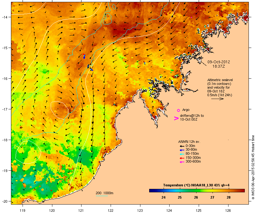Viewport: 257px width, 213px height.
Task: Click the longitude axis label 123
Action: click(140, 210)
